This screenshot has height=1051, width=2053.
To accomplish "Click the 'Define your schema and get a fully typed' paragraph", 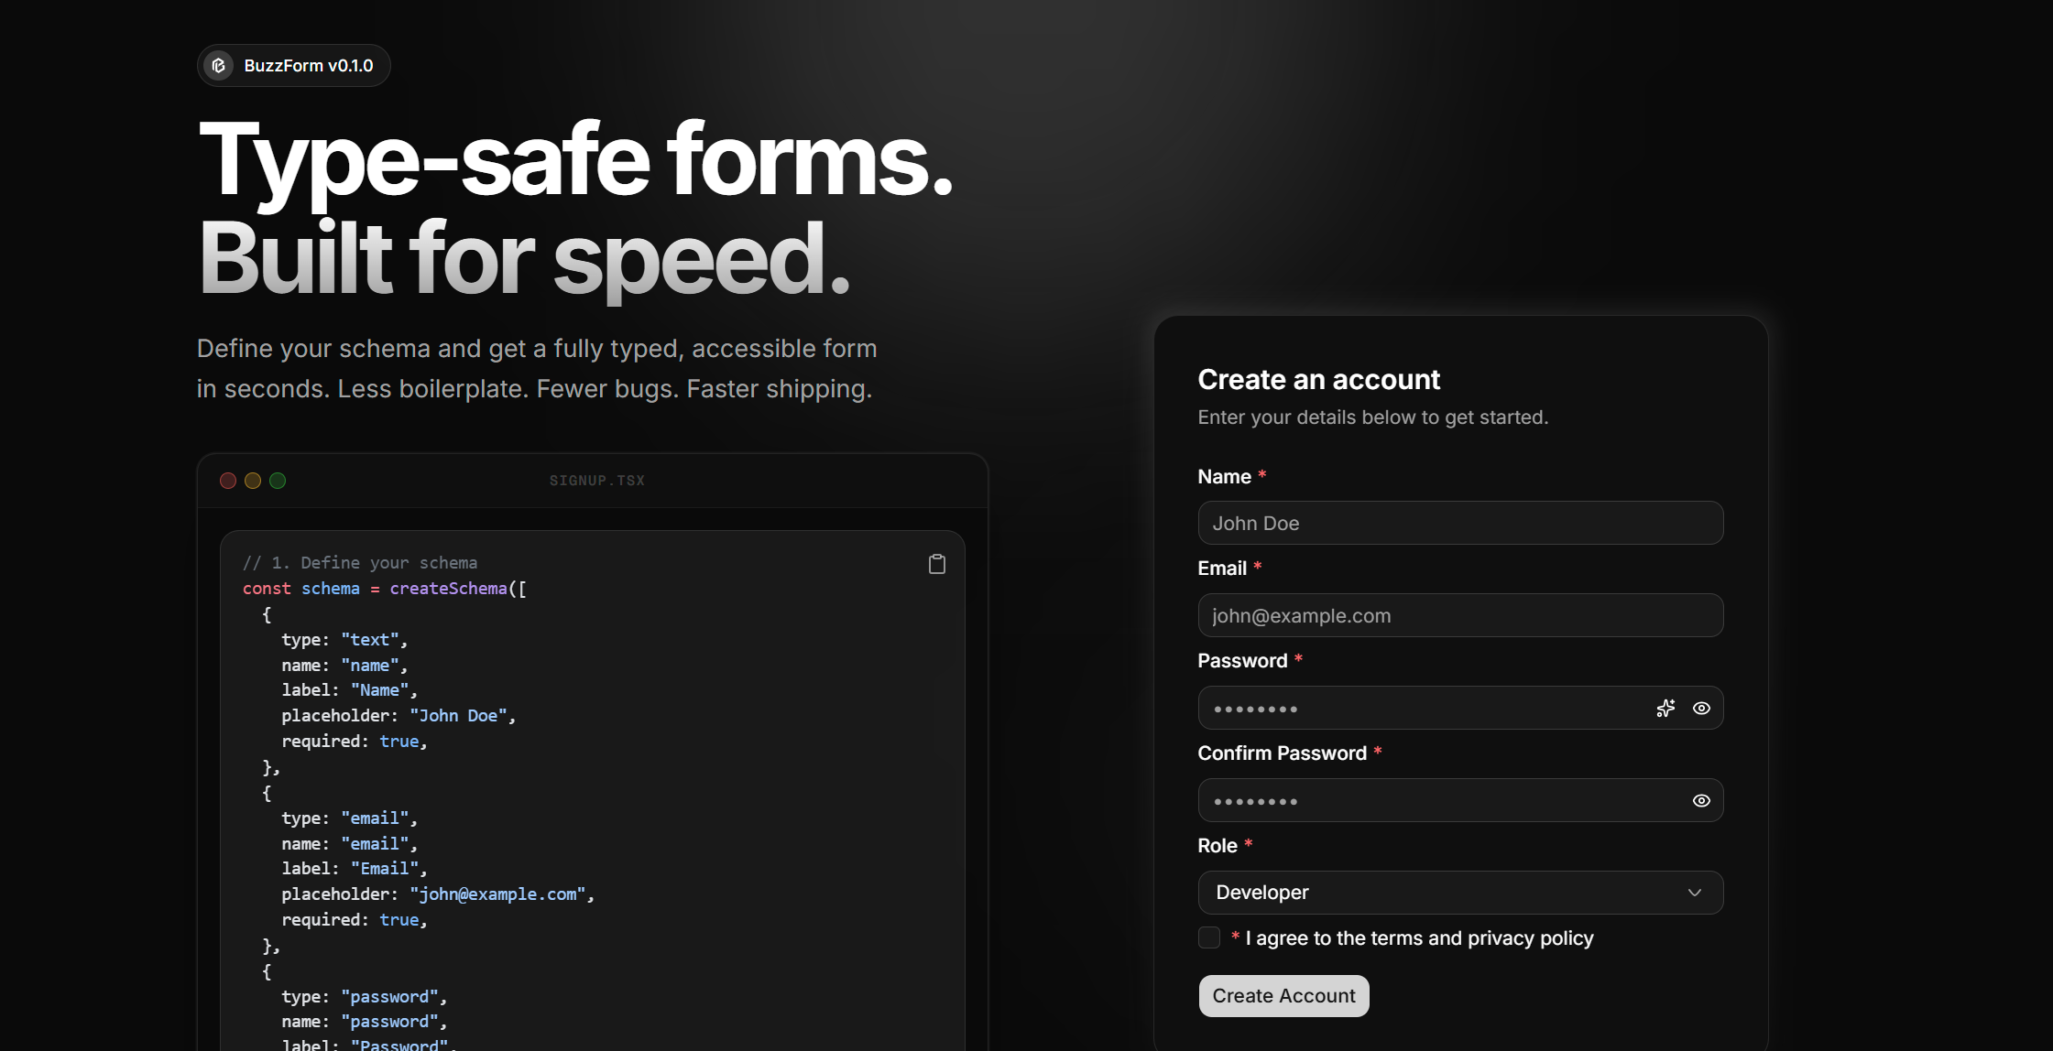I will click(537, 369).
